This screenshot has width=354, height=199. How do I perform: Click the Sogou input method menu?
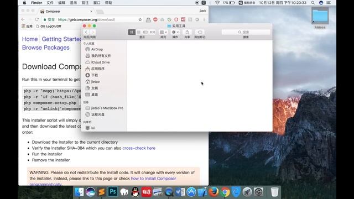(247, 3)
